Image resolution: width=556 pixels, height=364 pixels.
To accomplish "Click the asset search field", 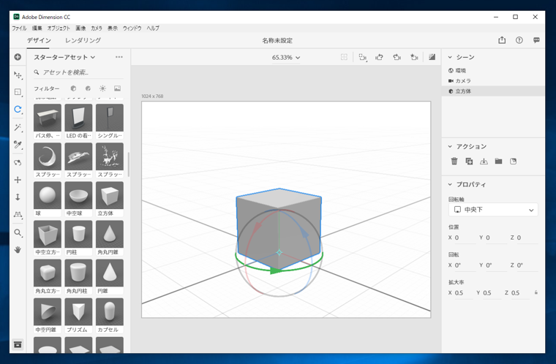I will point(79,72).
